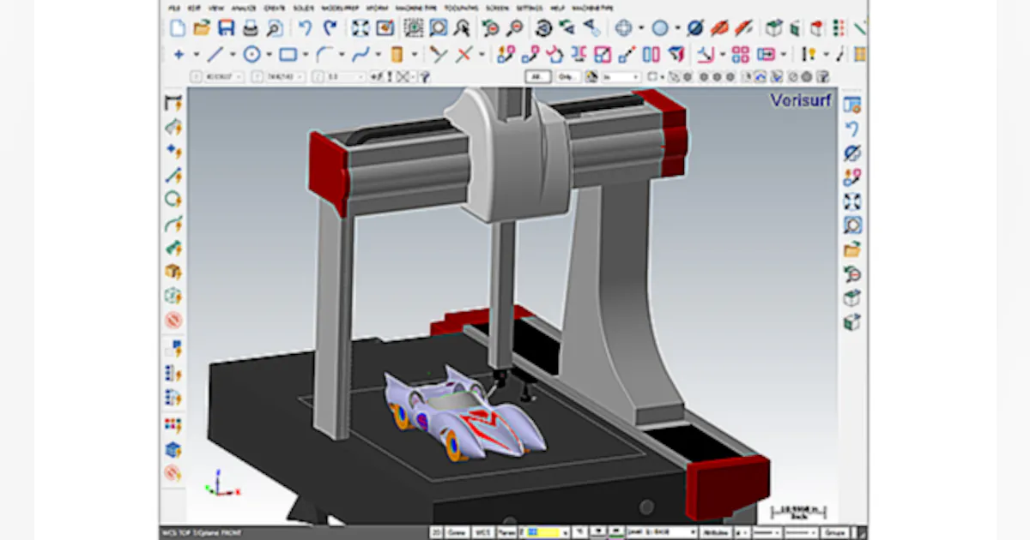Select the red prohibit icon in the left sidebar
The image size is (1030, 540).
coord(173,320)
